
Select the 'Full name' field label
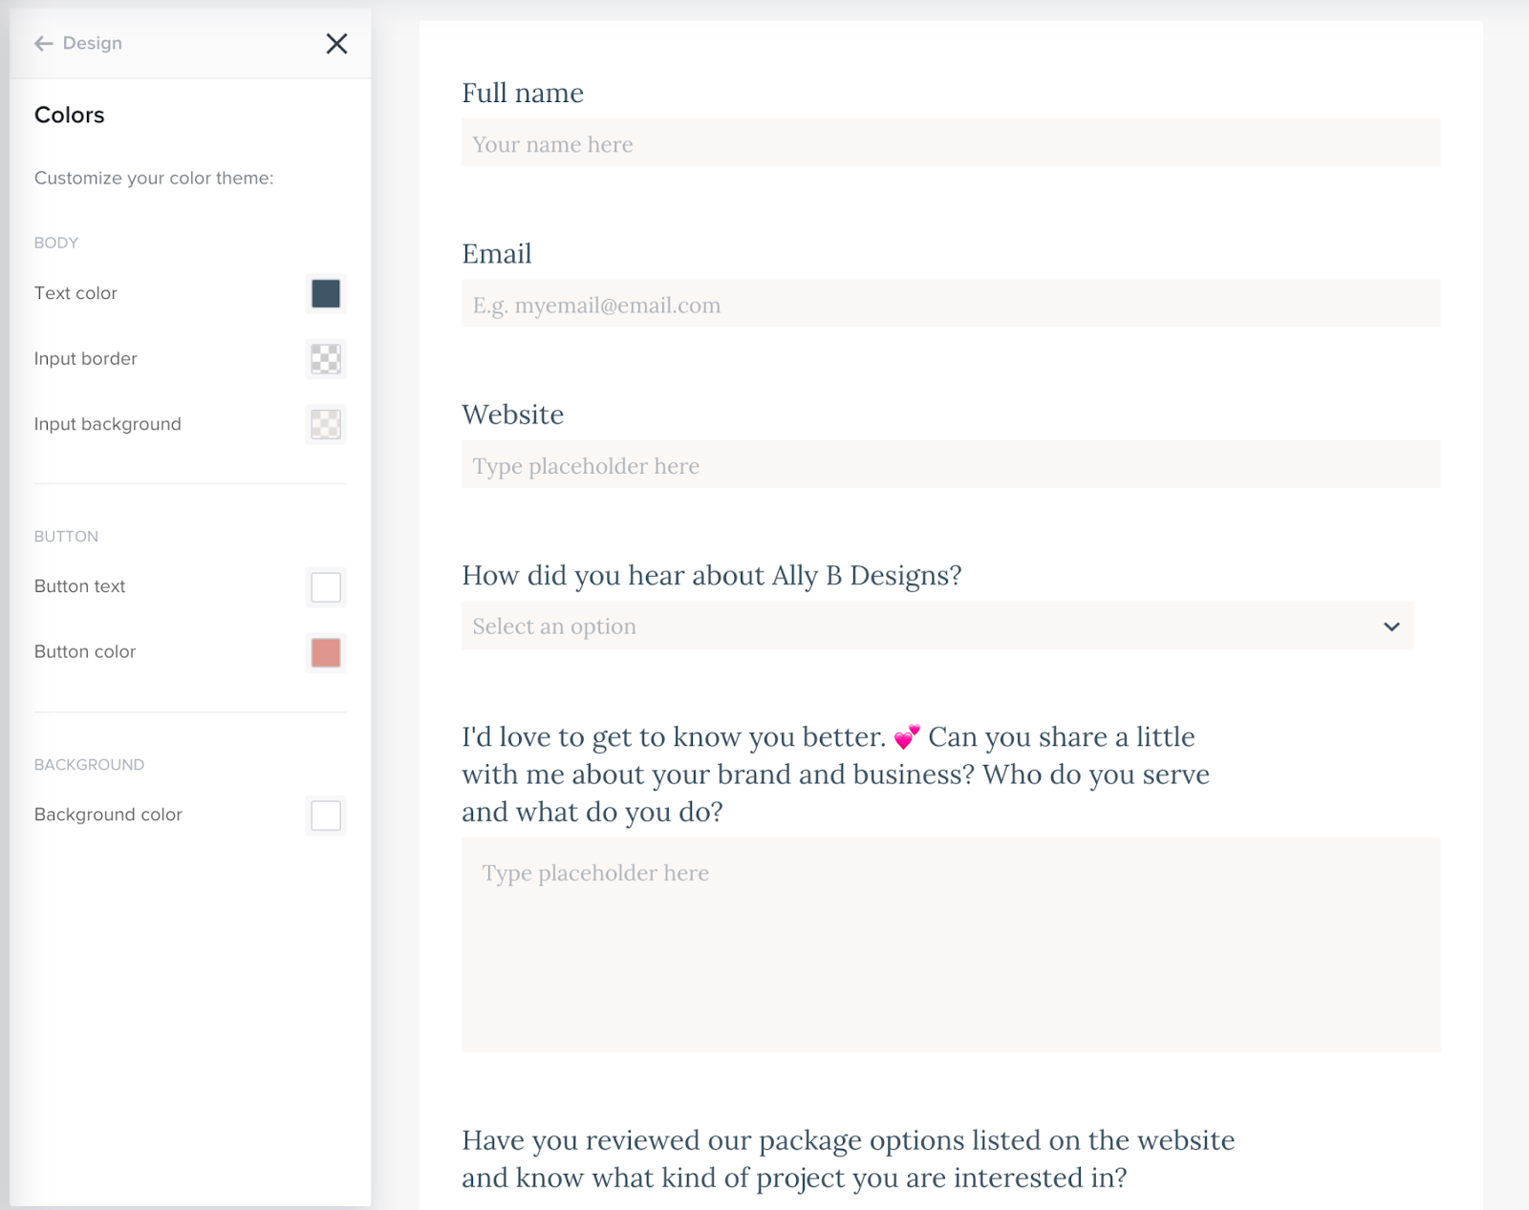point(523,94)
